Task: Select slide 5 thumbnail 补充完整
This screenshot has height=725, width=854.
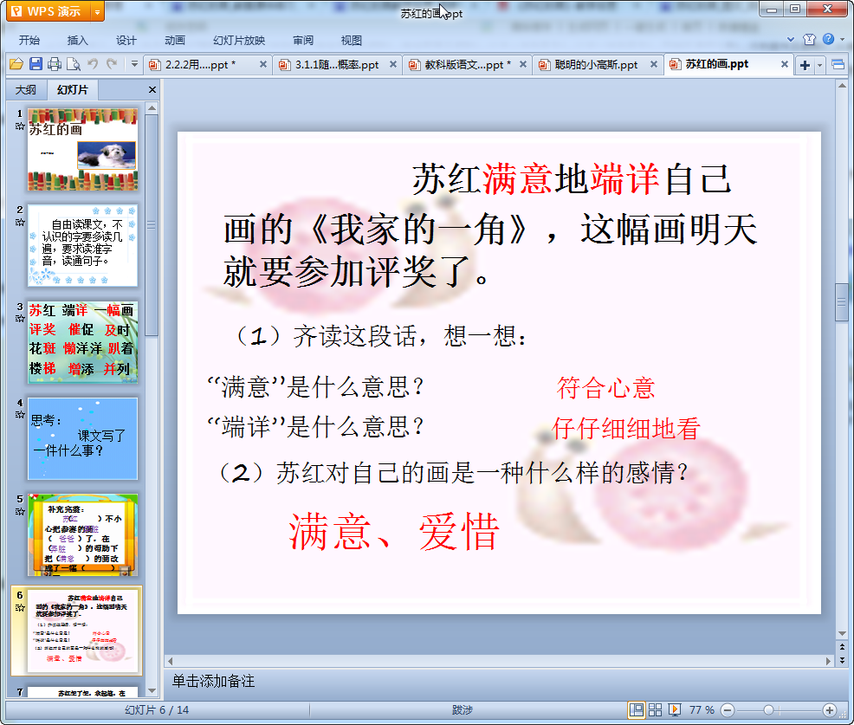Action: 83,535
